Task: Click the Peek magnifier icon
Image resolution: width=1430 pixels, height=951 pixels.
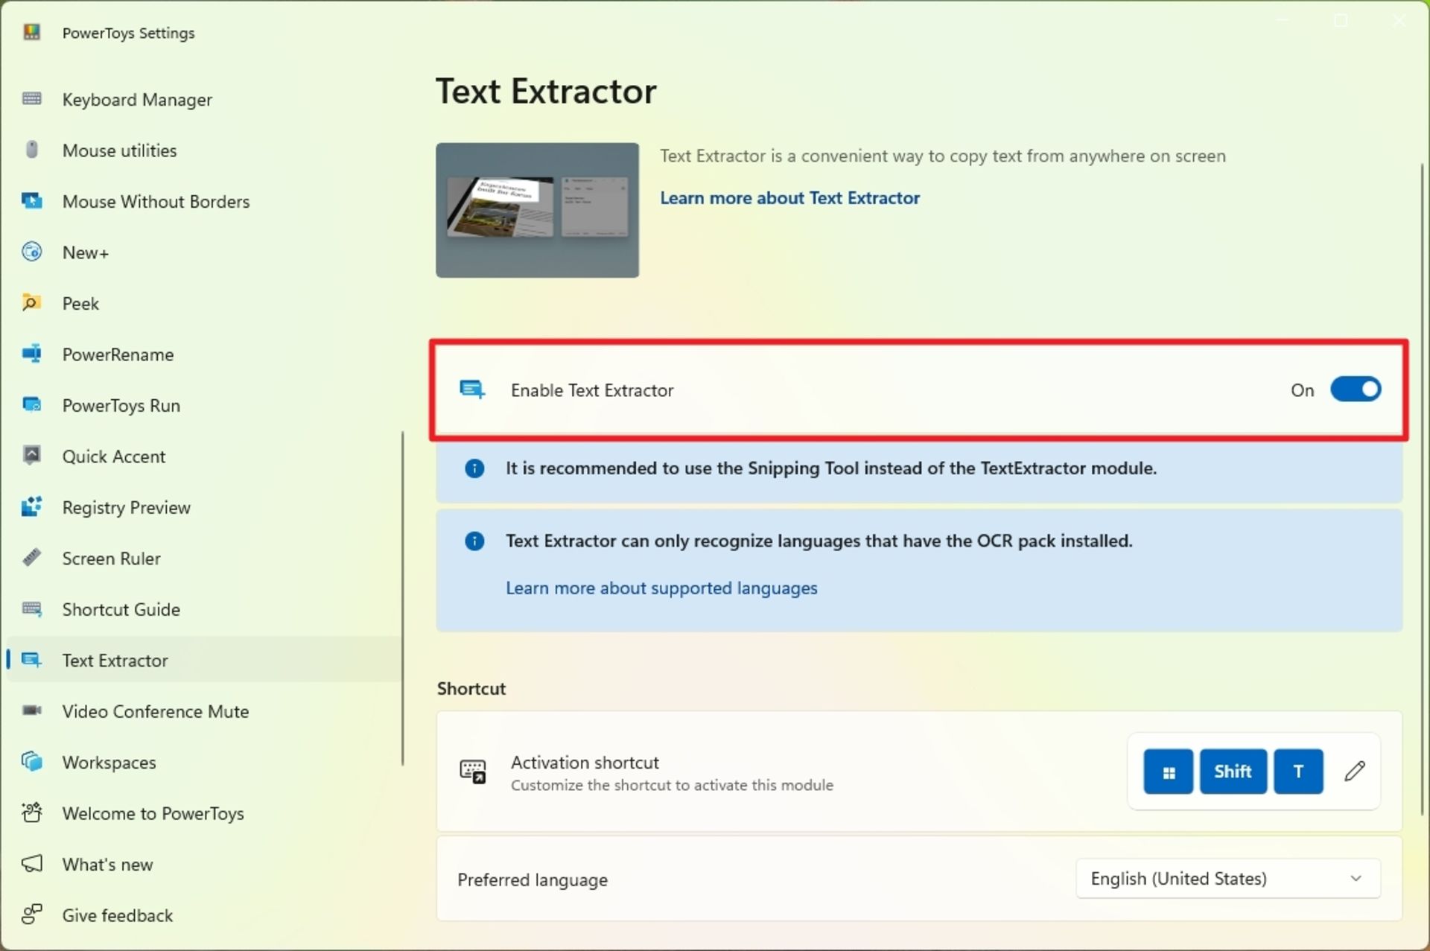Action: [x=32, y=303]
